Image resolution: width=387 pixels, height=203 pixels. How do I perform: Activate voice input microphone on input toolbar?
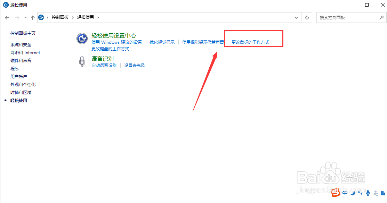tap(368, 193)
